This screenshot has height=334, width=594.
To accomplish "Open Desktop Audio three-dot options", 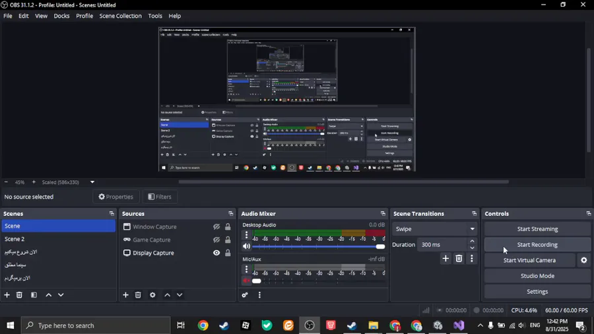I will 246,235.
